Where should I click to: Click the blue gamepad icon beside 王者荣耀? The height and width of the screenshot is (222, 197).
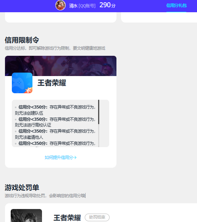click(x=22, y=83)
